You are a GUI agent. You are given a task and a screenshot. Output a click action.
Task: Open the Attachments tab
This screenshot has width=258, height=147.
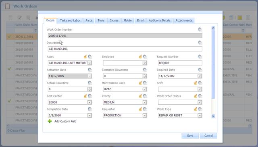click(184, 21)
